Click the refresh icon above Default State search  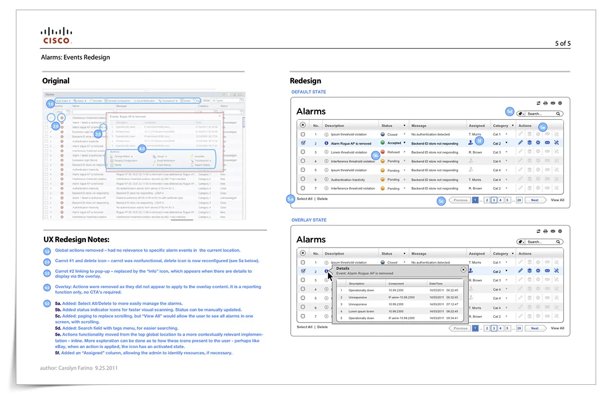538,103
